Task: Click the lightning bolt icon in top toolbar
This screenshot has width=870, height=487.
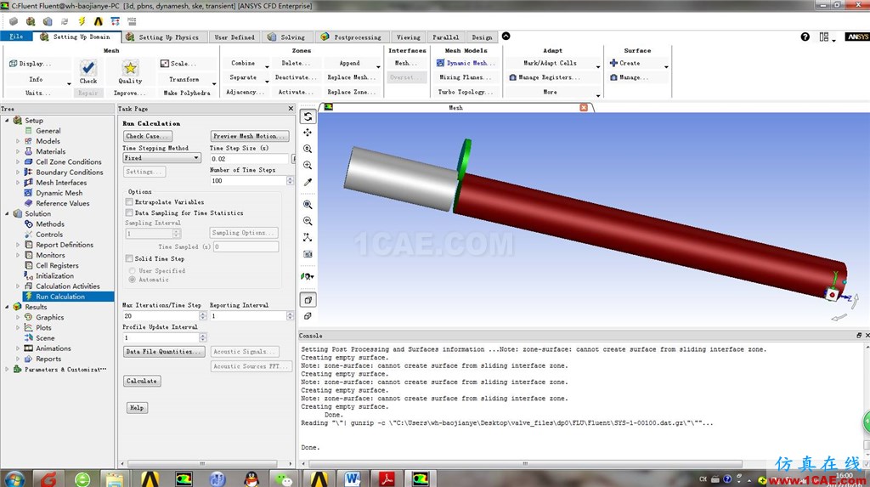Action: pyautogui.click(x=82, y=21)
